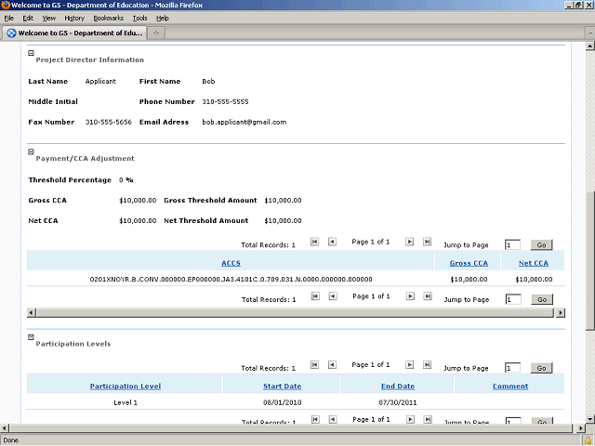The height and width of the screenshot is (446, 595).
Task: Collapse the Participation Levels section
Action: click(x=31, y=336)
